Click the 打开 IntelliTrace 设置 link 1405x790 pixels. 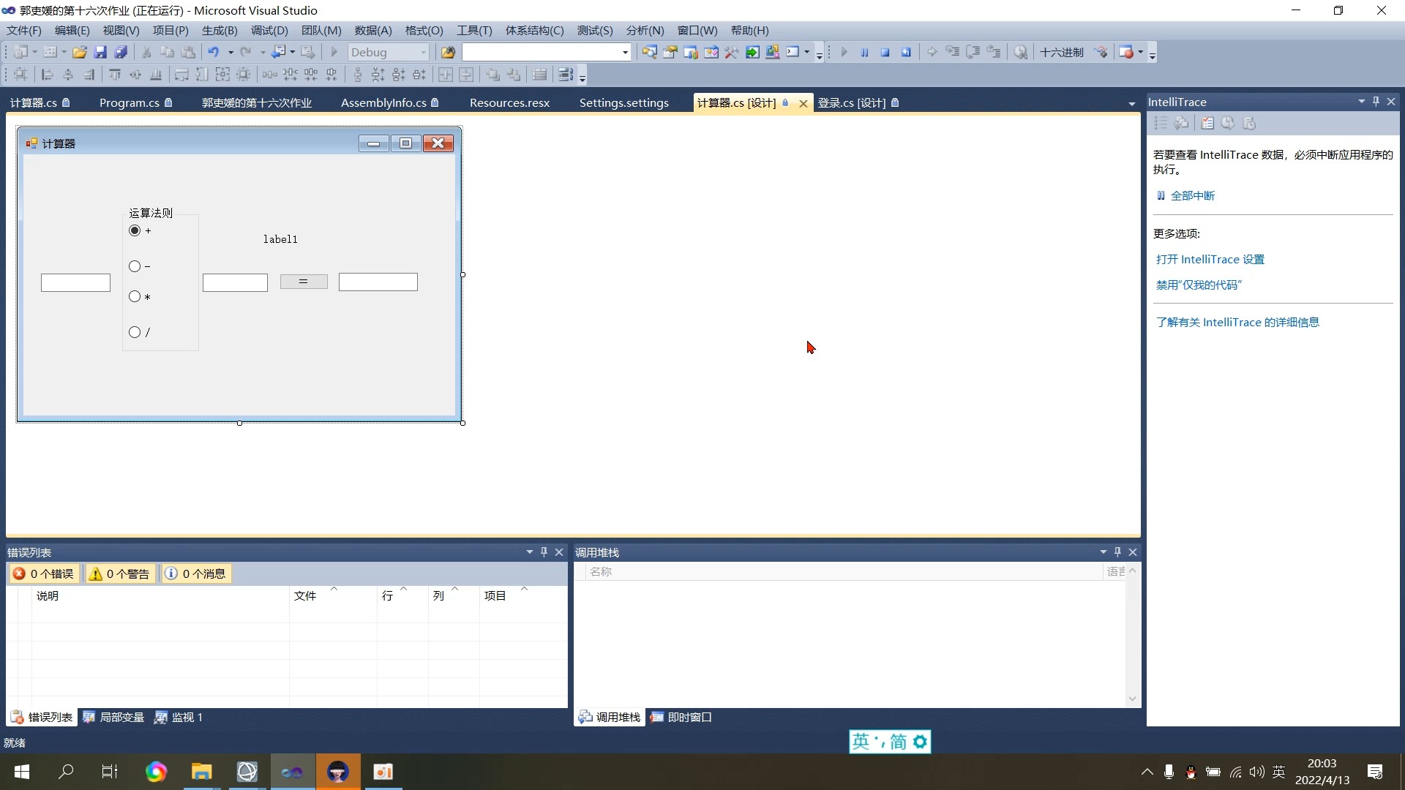[x=1210, y=259]
